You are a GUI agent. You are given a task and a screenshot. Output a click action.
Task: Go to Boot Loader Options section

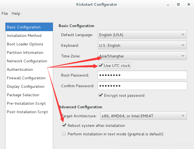[25, 44]
